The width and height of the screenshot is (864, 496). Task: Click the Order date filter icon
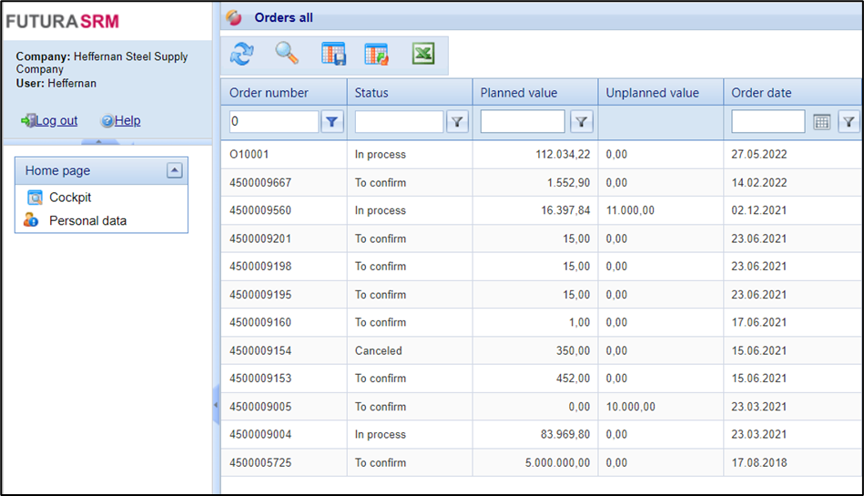(x=849, y=122)
